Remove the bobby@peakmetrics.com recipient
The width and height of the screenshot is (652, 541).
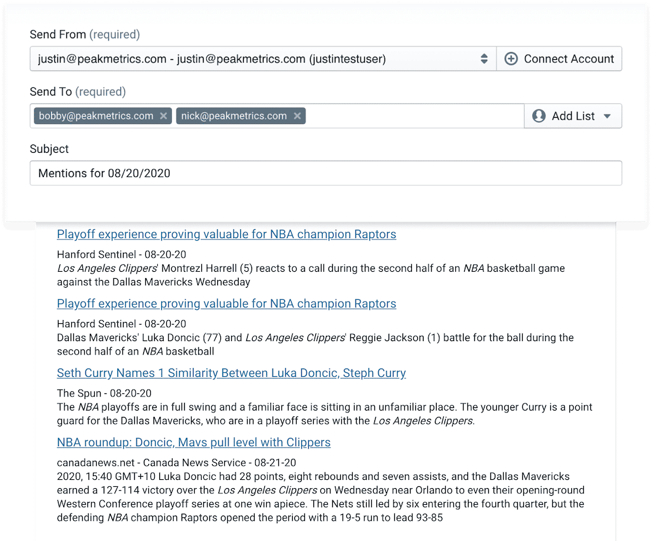pyautogui.click(x=164, y=116)
